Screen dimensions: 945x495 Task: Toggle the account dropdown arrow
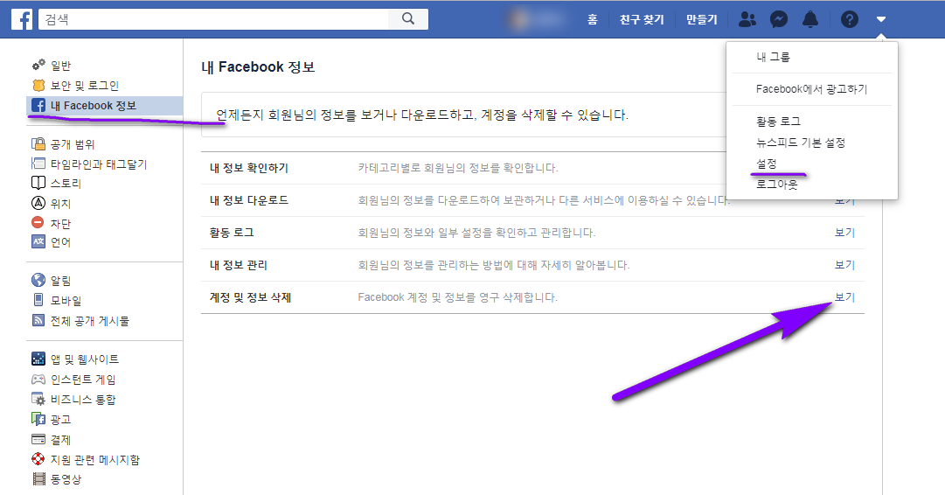[881, 19]
